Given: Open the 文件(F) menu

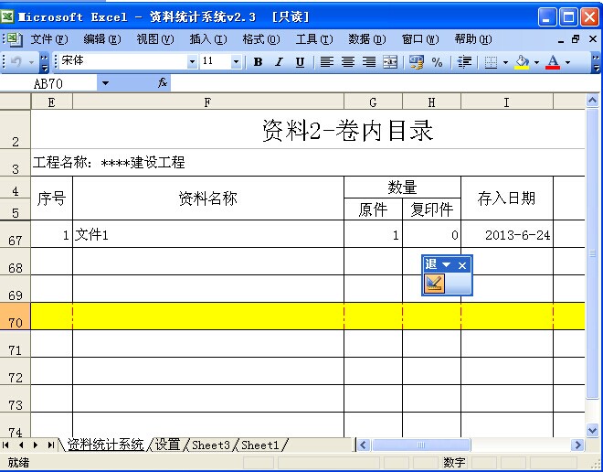Looking at the screenshot, I should tap(49, 39).
